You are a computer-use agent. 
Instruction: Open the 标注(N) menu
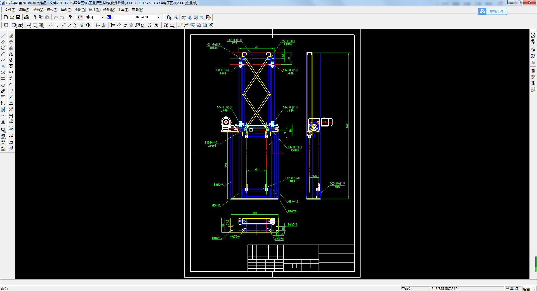[x=95, y=10]
